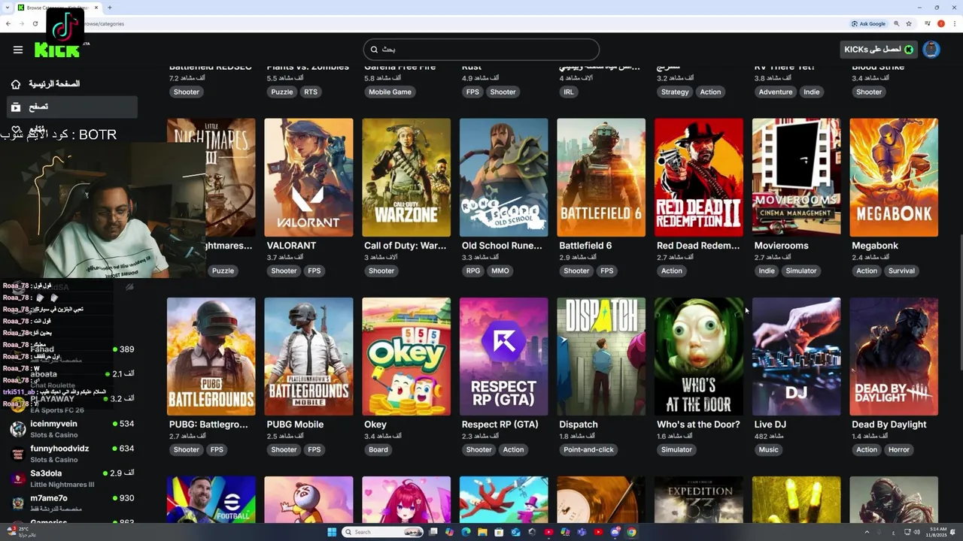
Task: Open m7ame7o channel in sidebar
Action: [72, 503]
